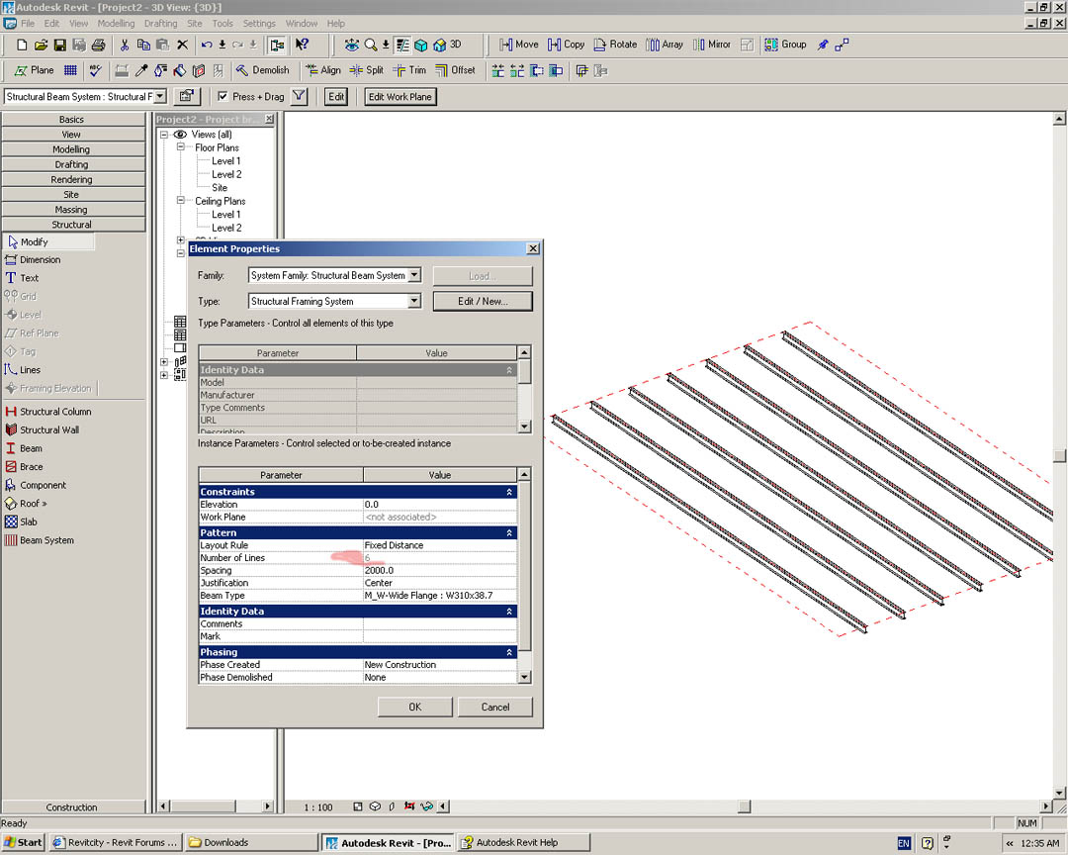This screenshot has height=855, width=1068.
Task: Collapse the Pattern parameter group
Action: (509, 532)
